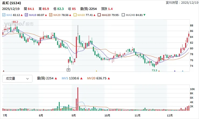This screenshot has width=199, height=119.
Task: Click the MA10 80.07 value
Action: tap(41, 15)
